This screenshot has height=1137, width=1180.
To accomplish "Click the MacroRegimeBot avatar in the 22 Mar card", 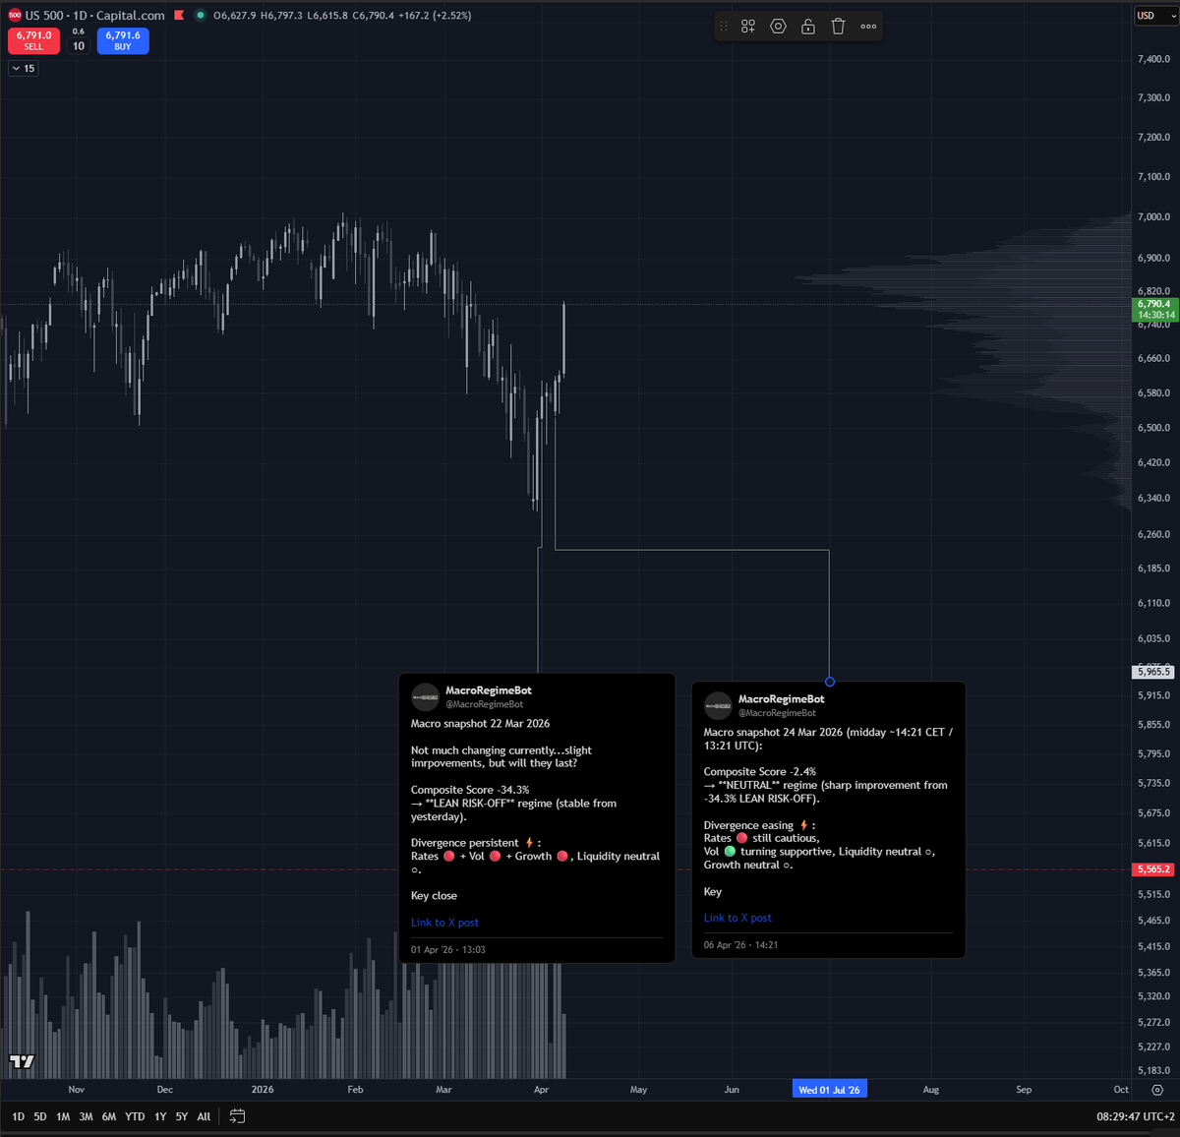I will point(425,696).
